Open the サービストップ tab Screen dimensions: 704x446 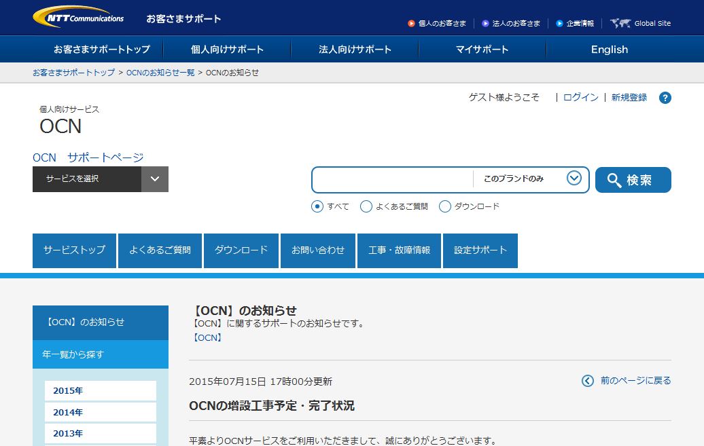pyautogui.click(x=75, y=250)
